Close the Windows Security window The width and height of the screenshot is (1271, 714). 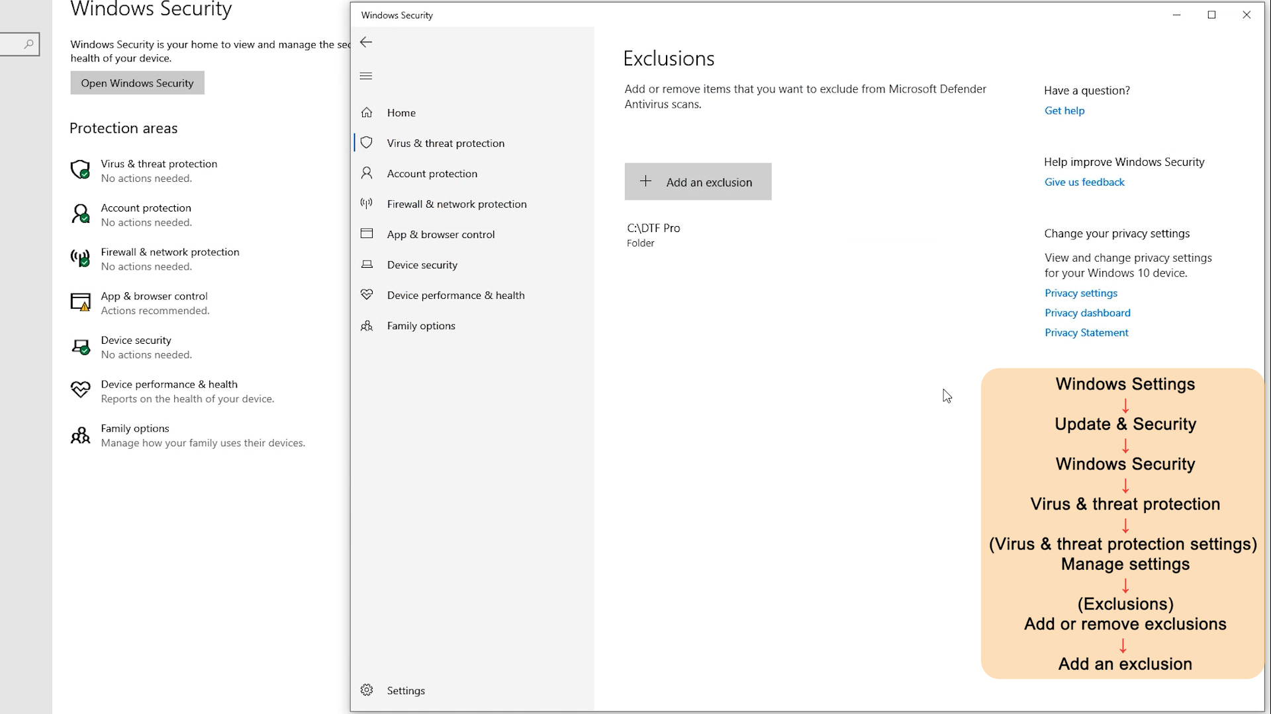tap(1247, 15)
